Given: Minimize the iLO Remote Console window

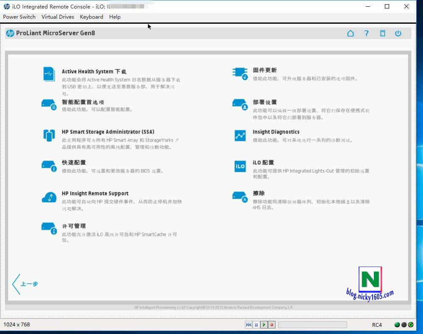Looking at the screenshot, I should click(368, 6).
